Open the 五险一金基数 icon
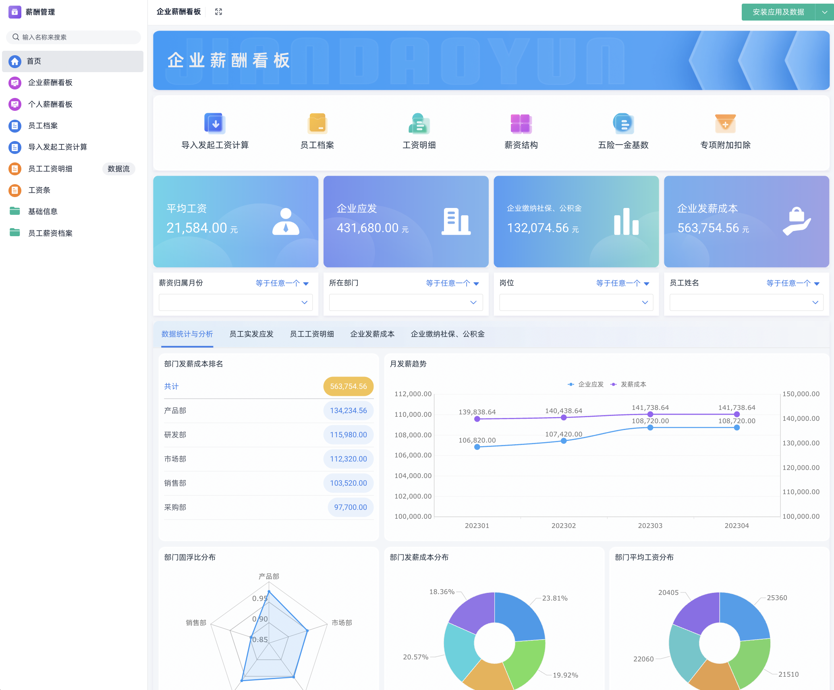 pos(623,123)
